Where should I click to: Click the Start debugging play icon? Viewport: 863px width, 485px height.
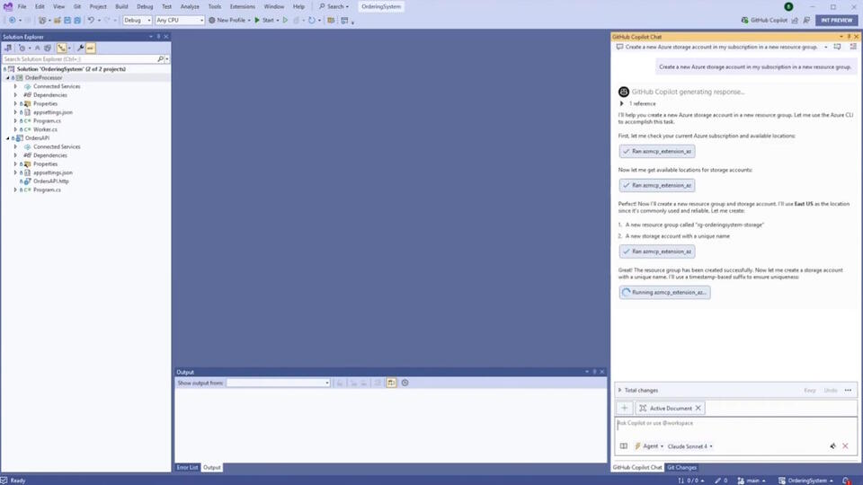click(257, 20)
